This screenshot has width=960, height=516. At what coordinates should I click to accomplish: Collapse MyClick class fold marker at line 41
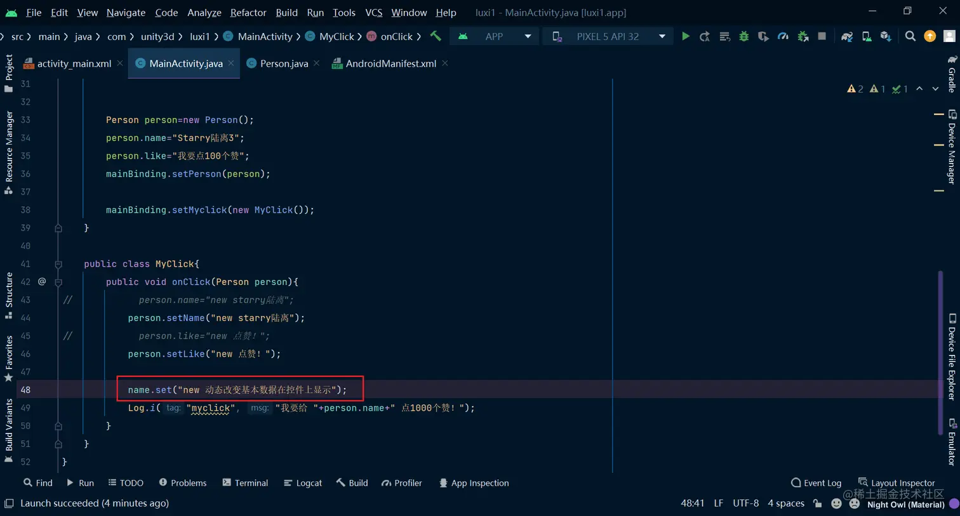point(58,264)
